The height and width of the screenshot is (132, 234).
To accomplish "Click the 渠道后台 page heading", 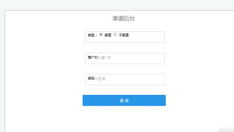I will pos(124,19).
